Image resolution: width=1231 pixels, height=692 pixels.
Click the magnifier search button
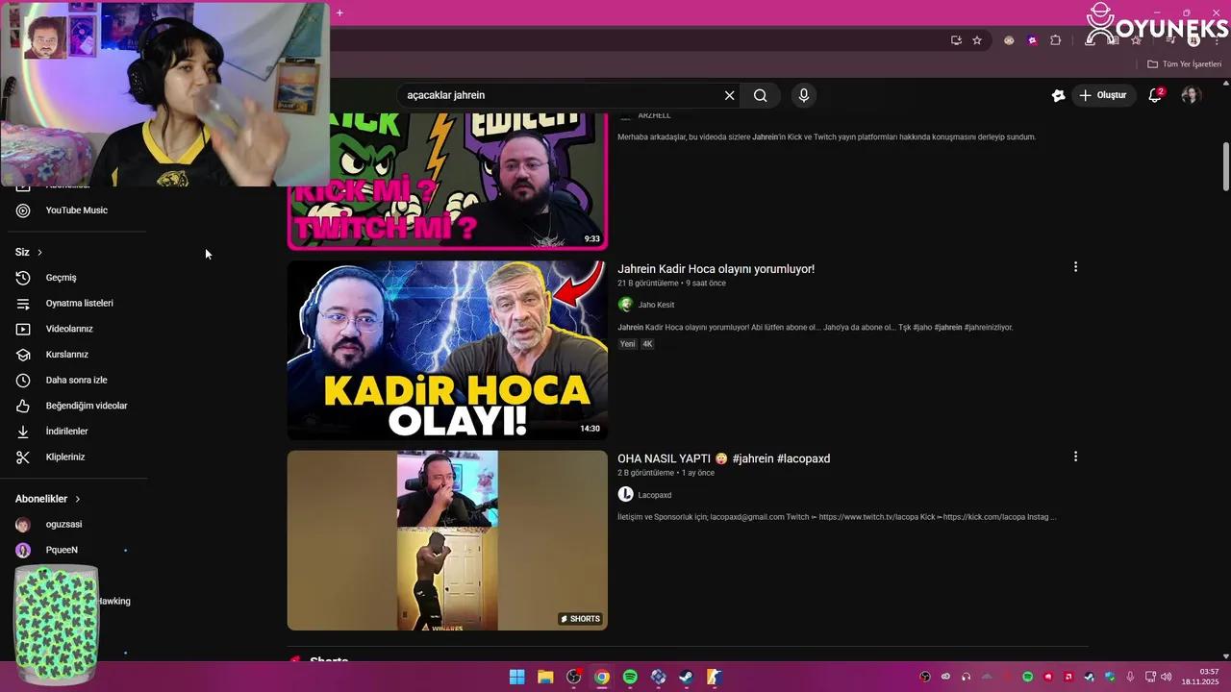(x=761, y=95)
